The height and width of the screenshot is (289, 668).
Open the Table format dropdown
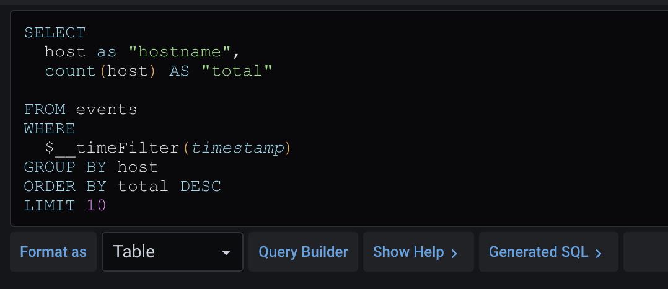click(172, 252)
